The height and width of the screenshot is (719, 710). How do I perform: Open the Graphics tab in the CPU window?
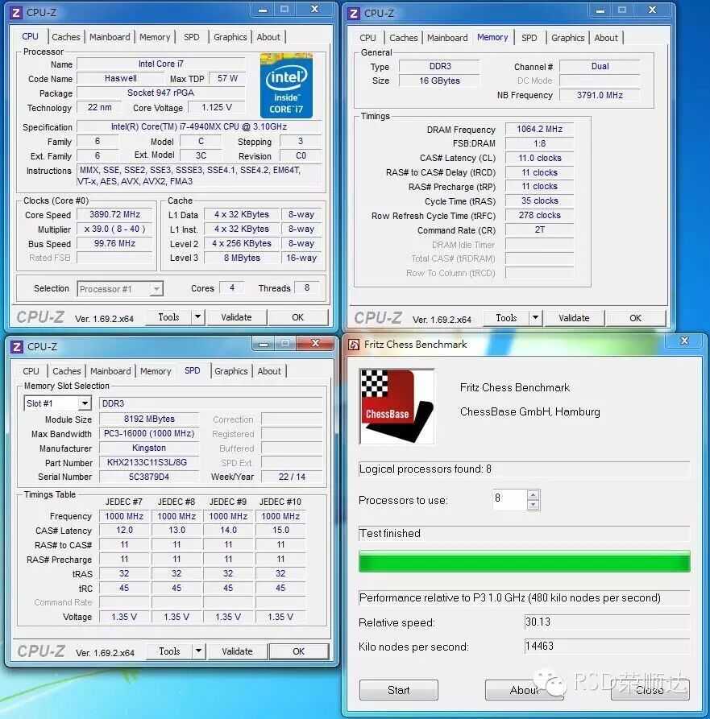[230, 37]
